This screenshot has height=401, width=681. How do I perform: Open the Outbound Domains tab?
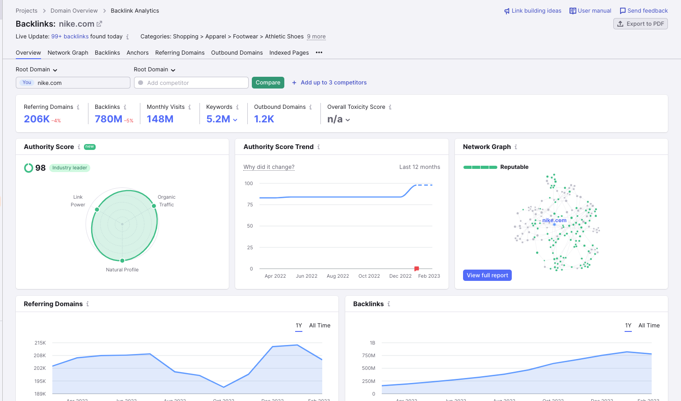237,53
